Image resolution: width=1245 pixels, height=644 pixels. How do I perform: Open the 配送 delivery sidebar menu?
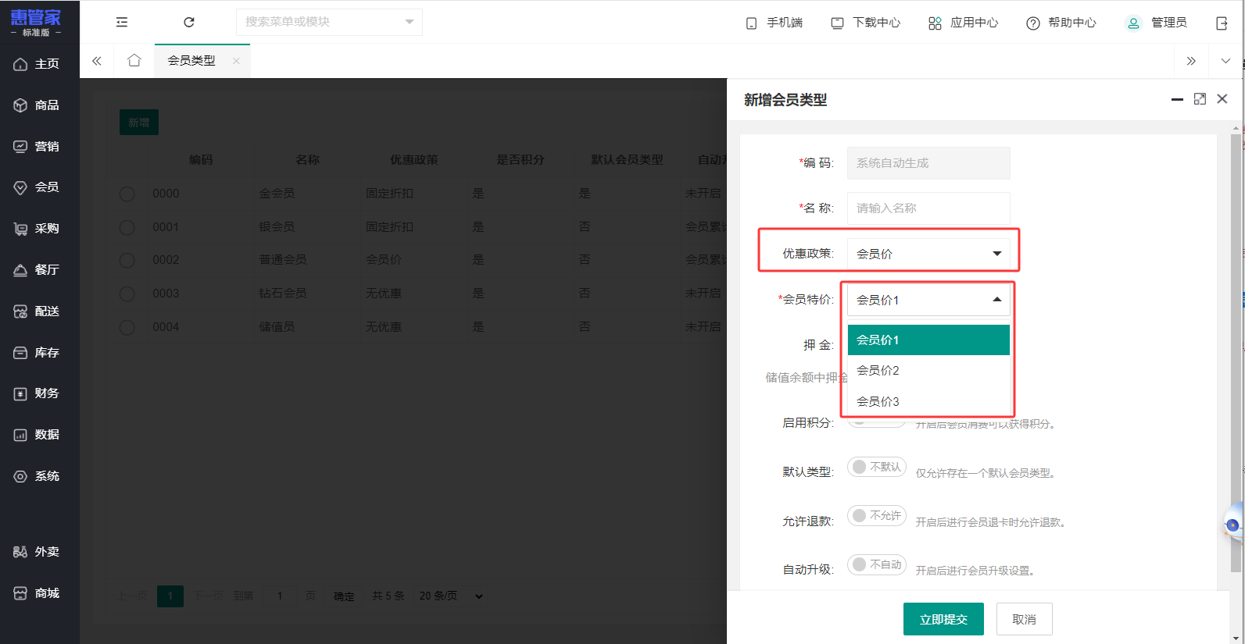(37, 311)
